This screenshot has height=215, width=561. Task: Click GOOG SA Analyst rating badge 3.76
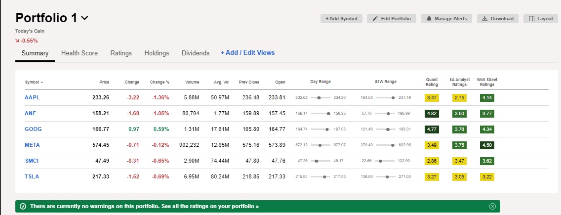pyautogui.click(x=459, y=129)
